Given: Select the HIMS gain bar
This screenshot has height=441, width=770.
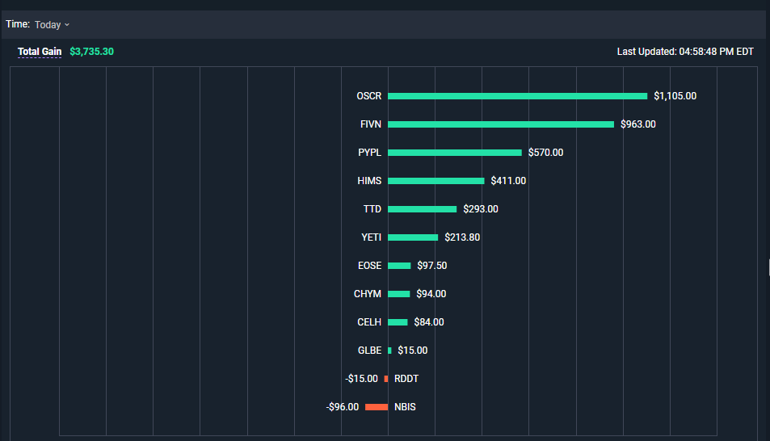Looking at the screenshot, I should pos(436,181).
